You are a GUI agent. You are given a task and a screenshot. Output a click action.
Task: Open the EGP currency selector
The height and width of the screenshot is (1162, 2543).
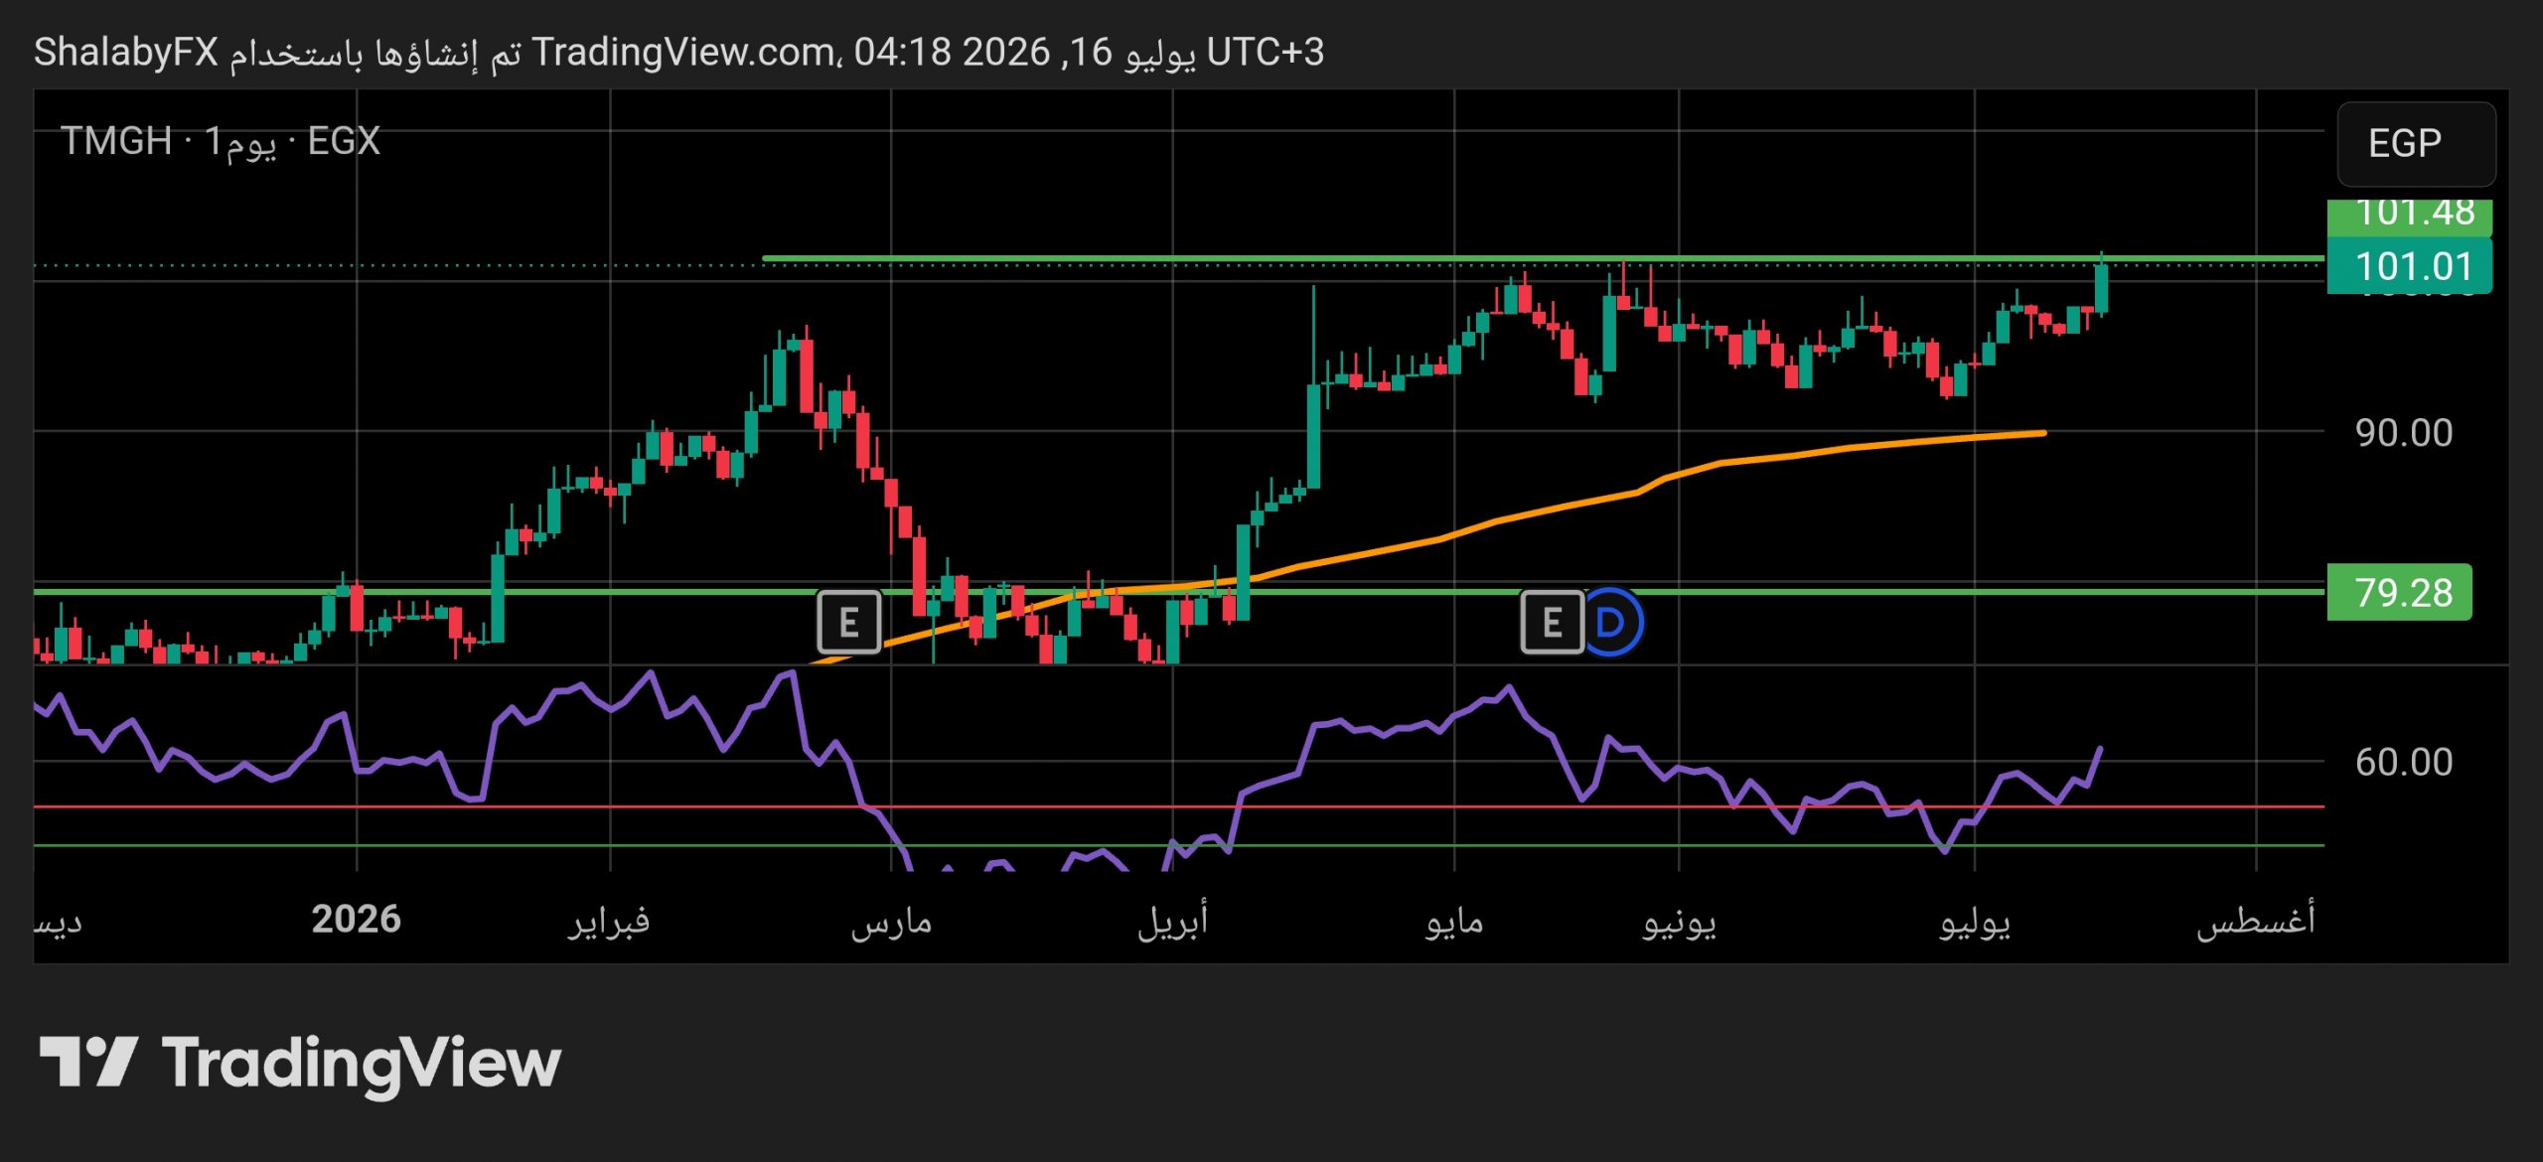tap(2416, 144)
